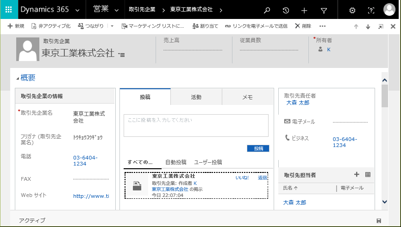The height and width of the screenshot is (227, 401).
Task: Click the post record icon thumbnail
Action: (138, 186)
